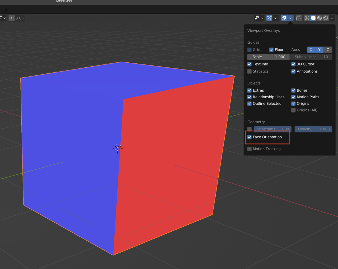Disable the 3D Cursor overlay

293,64
